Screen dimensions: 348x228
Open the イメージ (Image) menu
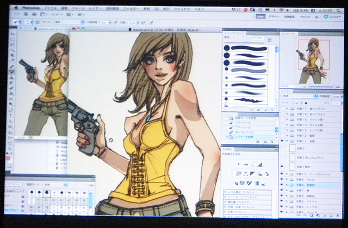[78, 8]
